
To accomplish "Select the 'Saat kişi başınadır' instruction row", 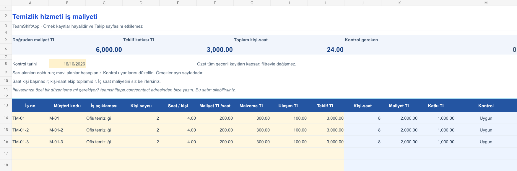I will click(87, 81).
